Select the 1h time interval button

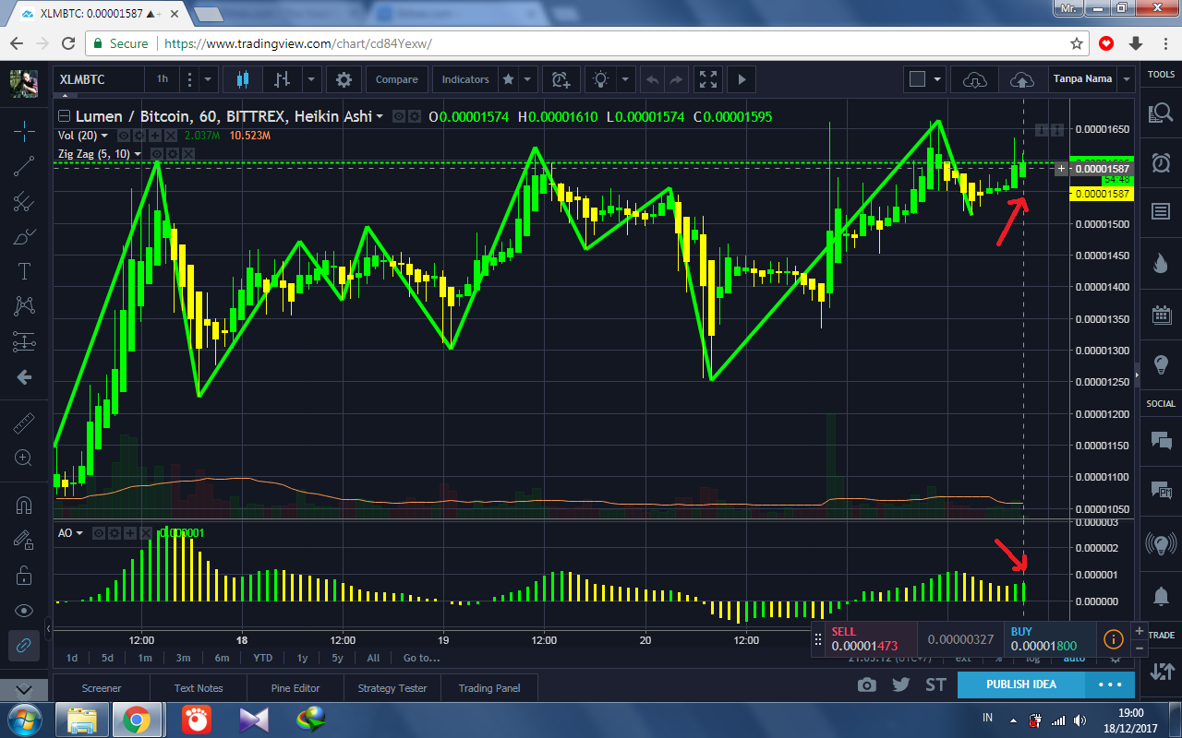[163, 79]
